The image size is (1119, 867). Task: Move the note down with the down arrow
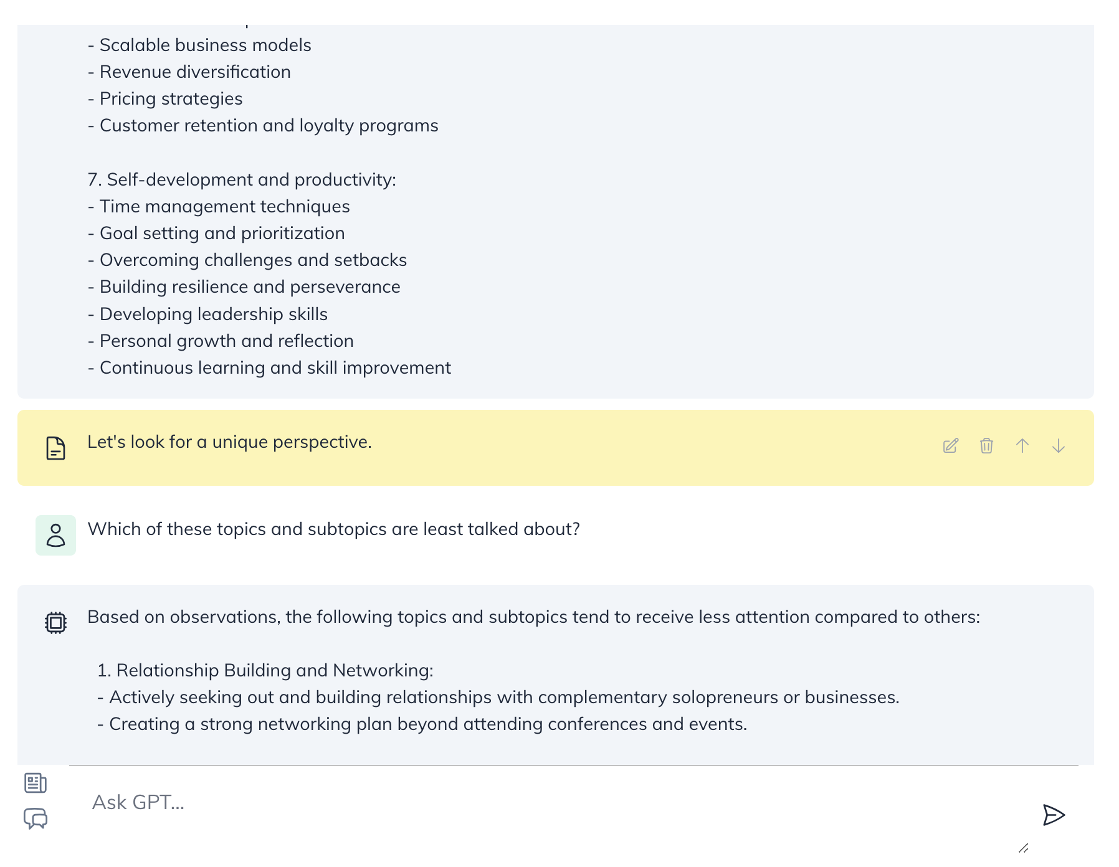click(1059, 446)
